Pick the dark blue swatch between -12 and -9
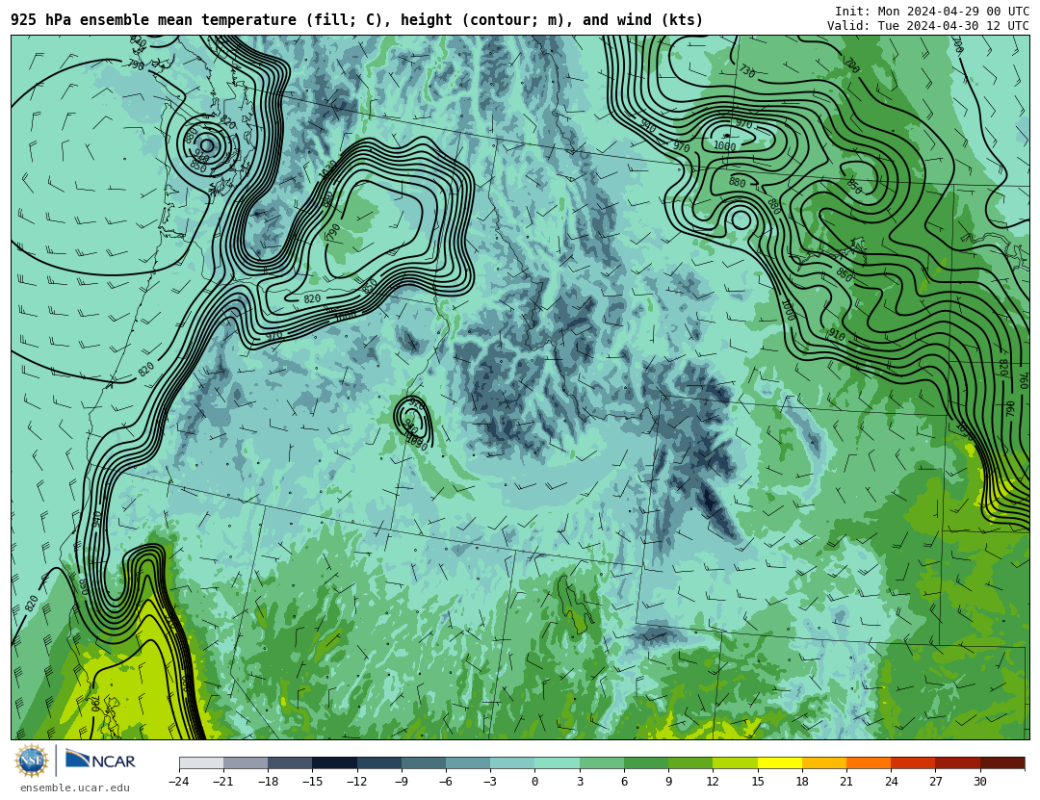1040x800 pixels. pos(378,762)
